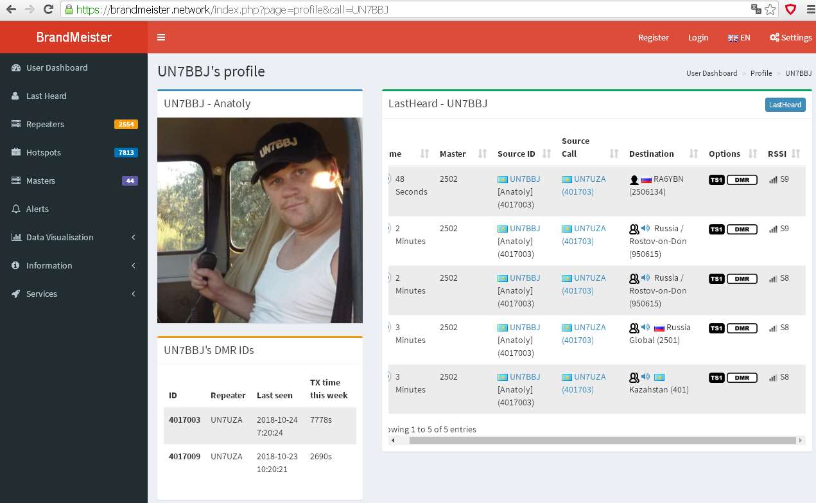Open the browser's three-line menu
Viewport: 816px width, 503px height.
tap(808, 10)
